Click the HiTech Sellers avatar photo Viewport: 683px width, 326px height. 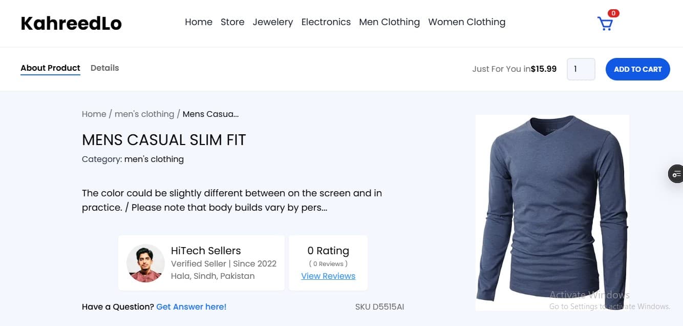pos(145,263)
